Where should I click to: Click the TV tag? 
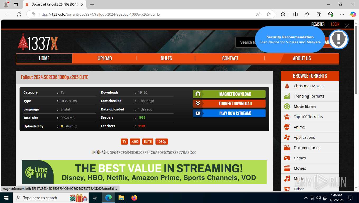pos(124,141)
